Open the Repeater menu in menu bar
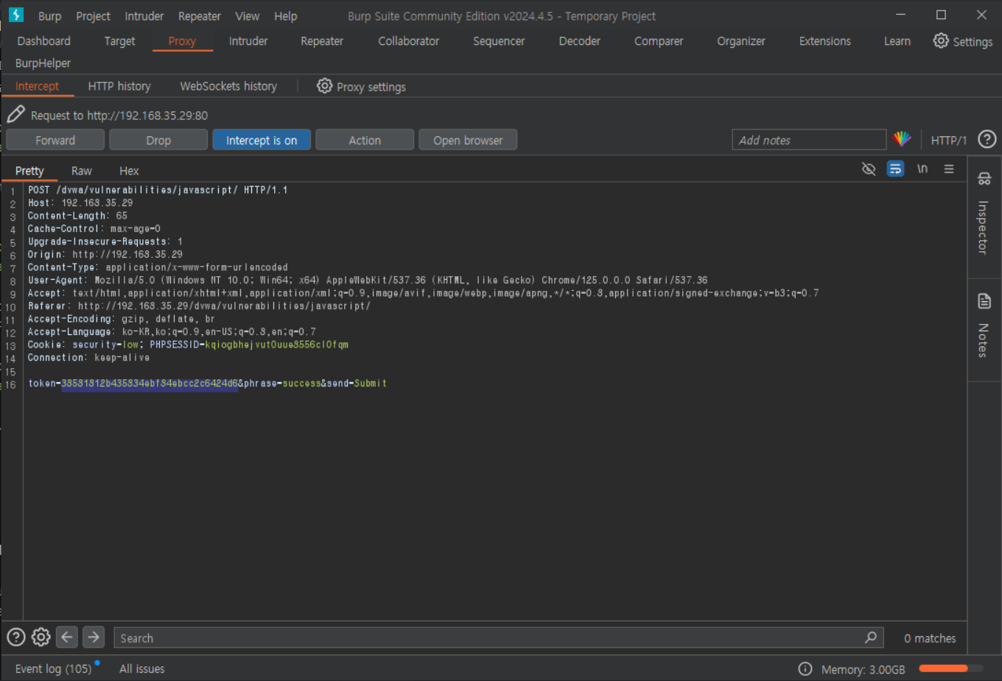Image resolution: width=1002 pixels, height=681 pixels. 200,15
